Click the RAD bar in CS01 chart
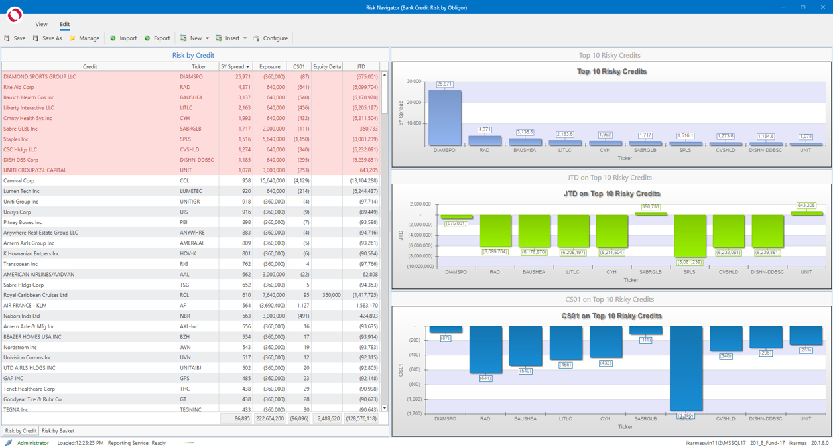This screenshot has width=833, height=447. [485, 350]
